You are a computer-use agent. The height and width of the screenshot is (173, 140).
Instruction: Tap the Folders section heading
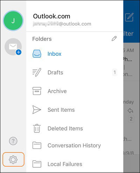tap(42, 39)
